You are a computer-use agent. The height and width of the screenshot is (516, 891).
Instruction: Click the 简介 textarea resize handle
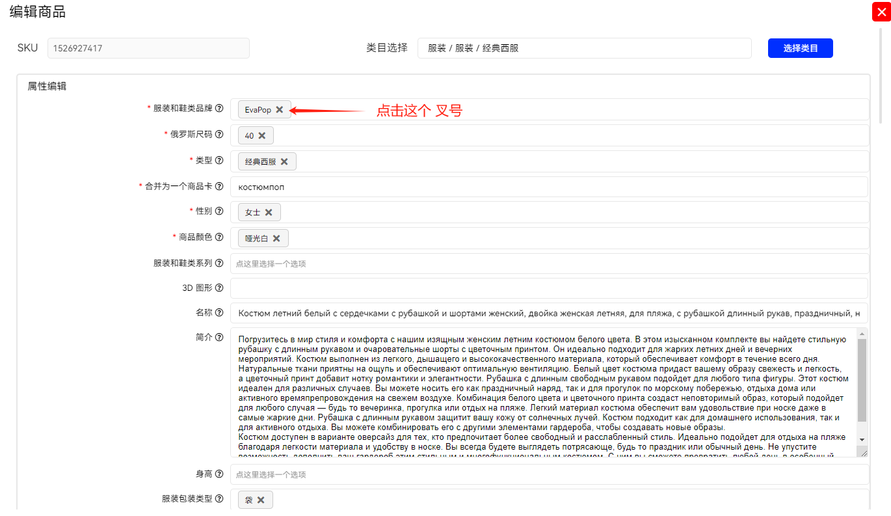(x=862, y=452)
